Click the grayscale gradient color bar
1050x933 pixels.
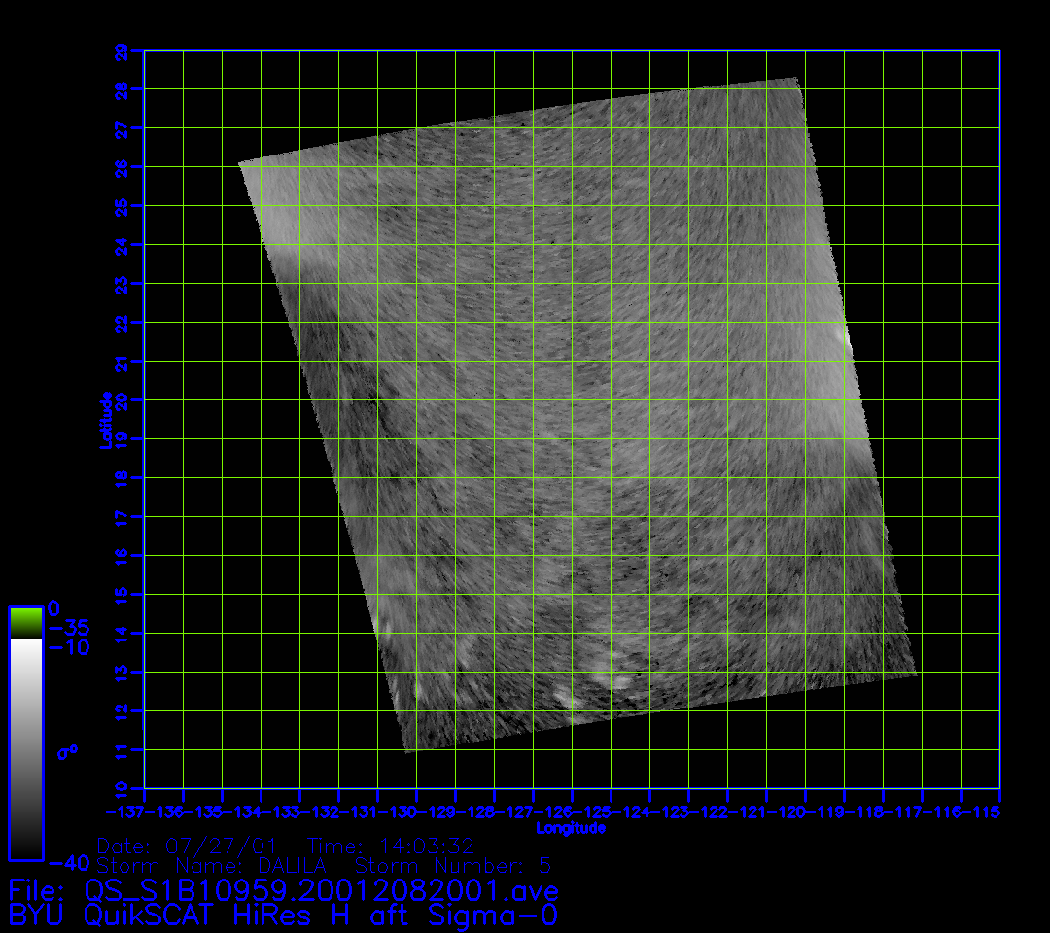coord(25,748)
